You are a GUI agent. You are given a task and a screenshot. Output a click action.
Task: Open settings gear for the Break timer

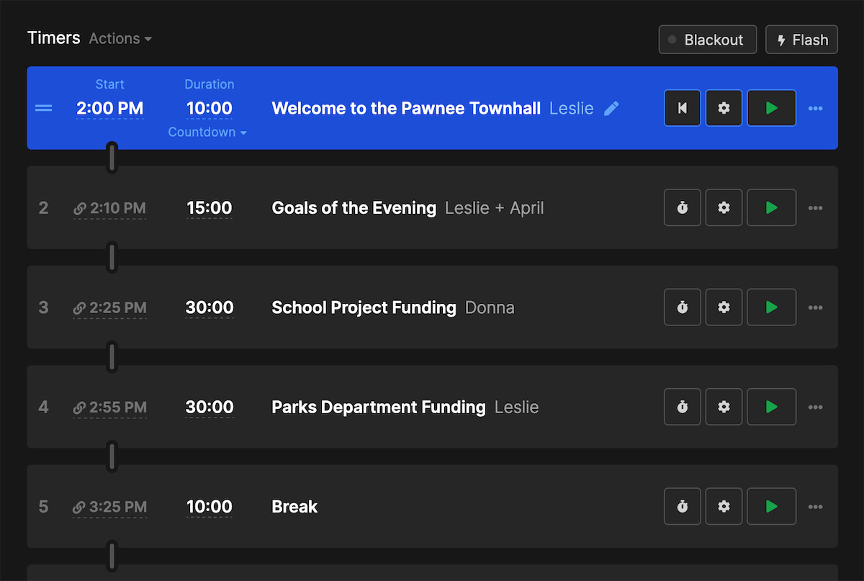click(724, 506)
